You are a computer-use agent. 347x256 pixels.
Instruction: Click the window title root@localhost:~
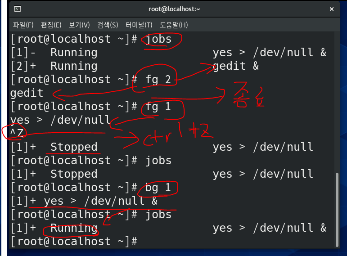(174, 9)
